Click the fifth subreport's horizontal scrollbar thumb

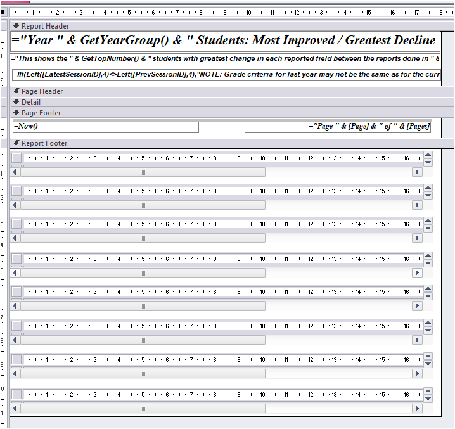point(143,306)
